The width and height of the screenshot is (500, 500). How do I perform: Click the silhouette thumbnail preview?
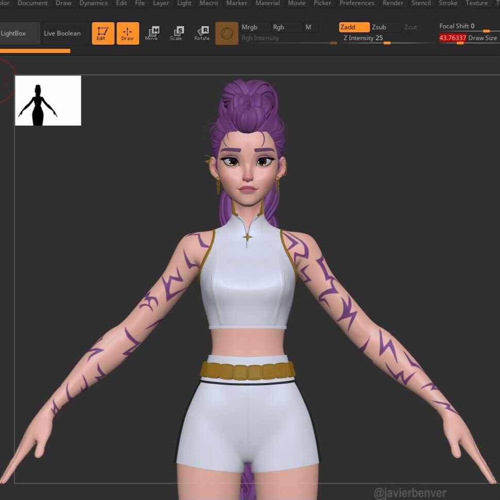coord(48,100)
